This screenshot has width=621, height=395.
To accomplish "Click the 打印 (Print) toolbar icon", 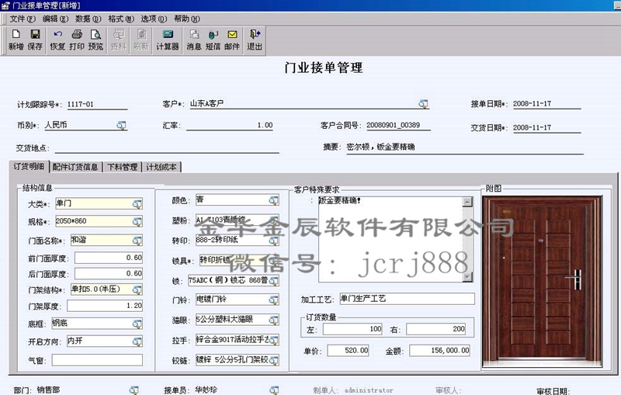I will [x=77, y=40].
